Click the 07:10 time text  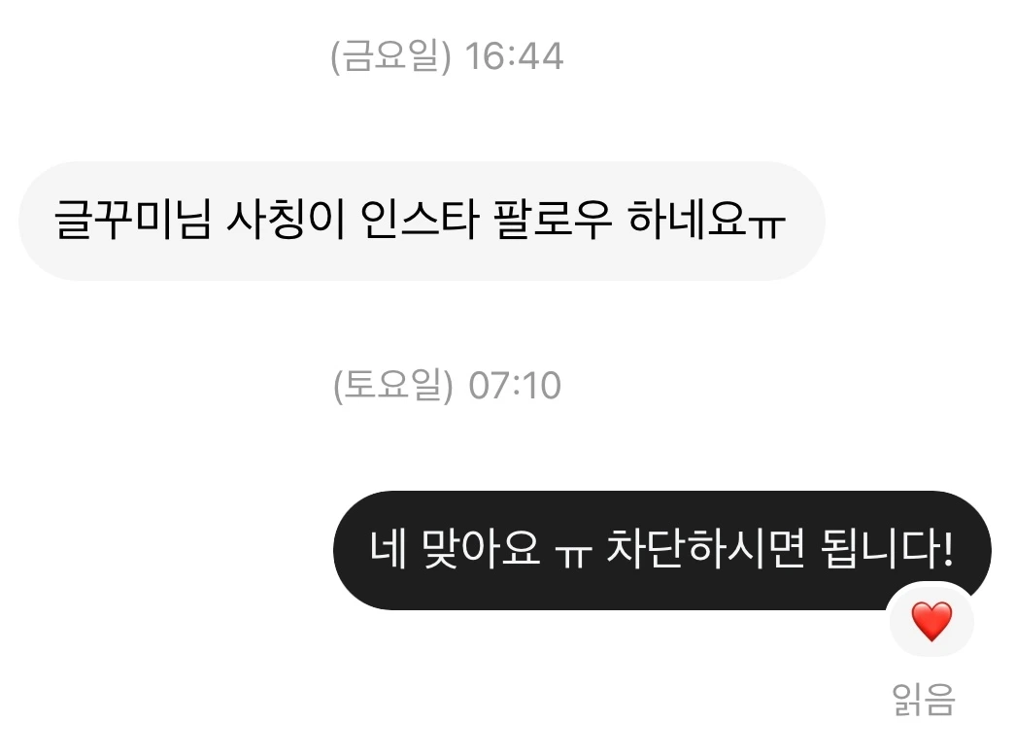click(x=515, y=386)
